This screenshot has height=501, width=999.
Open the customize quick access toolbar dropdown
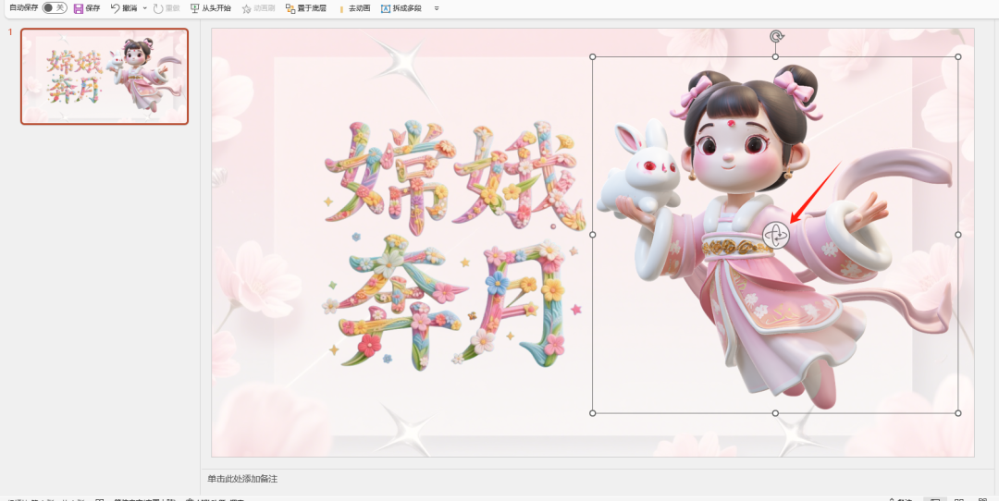click(x=437, y=8)
